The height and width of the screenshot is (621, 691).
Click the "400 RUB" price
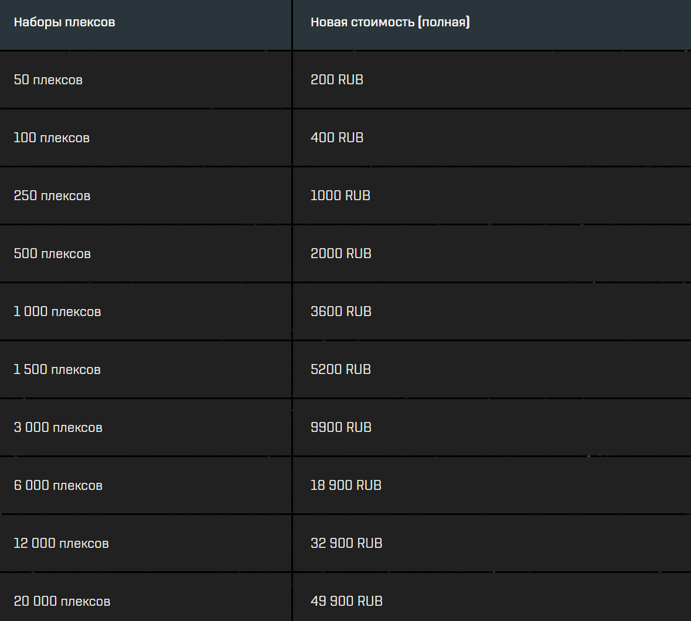point(337,138)
